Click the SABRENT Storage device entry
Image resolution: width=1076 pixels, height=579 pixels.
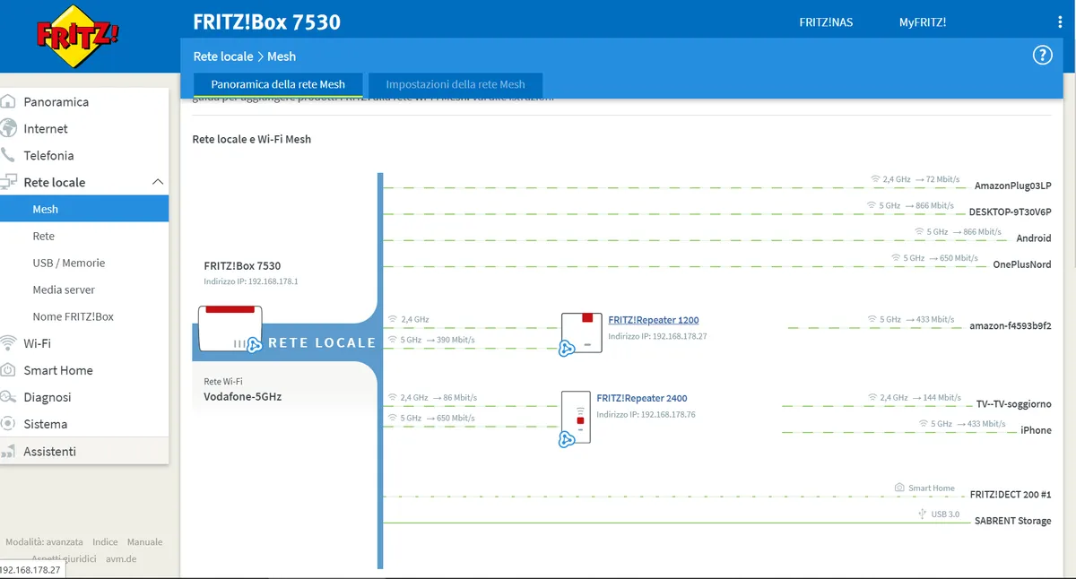tap(1012, 521)
